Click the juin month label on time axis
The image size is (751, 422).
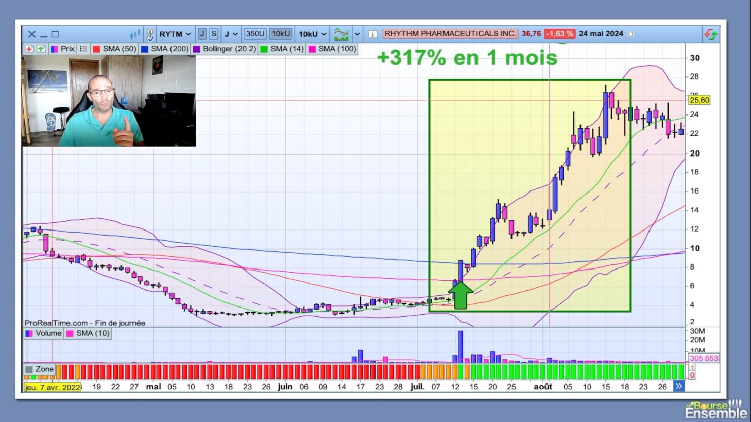pos(285,387)
